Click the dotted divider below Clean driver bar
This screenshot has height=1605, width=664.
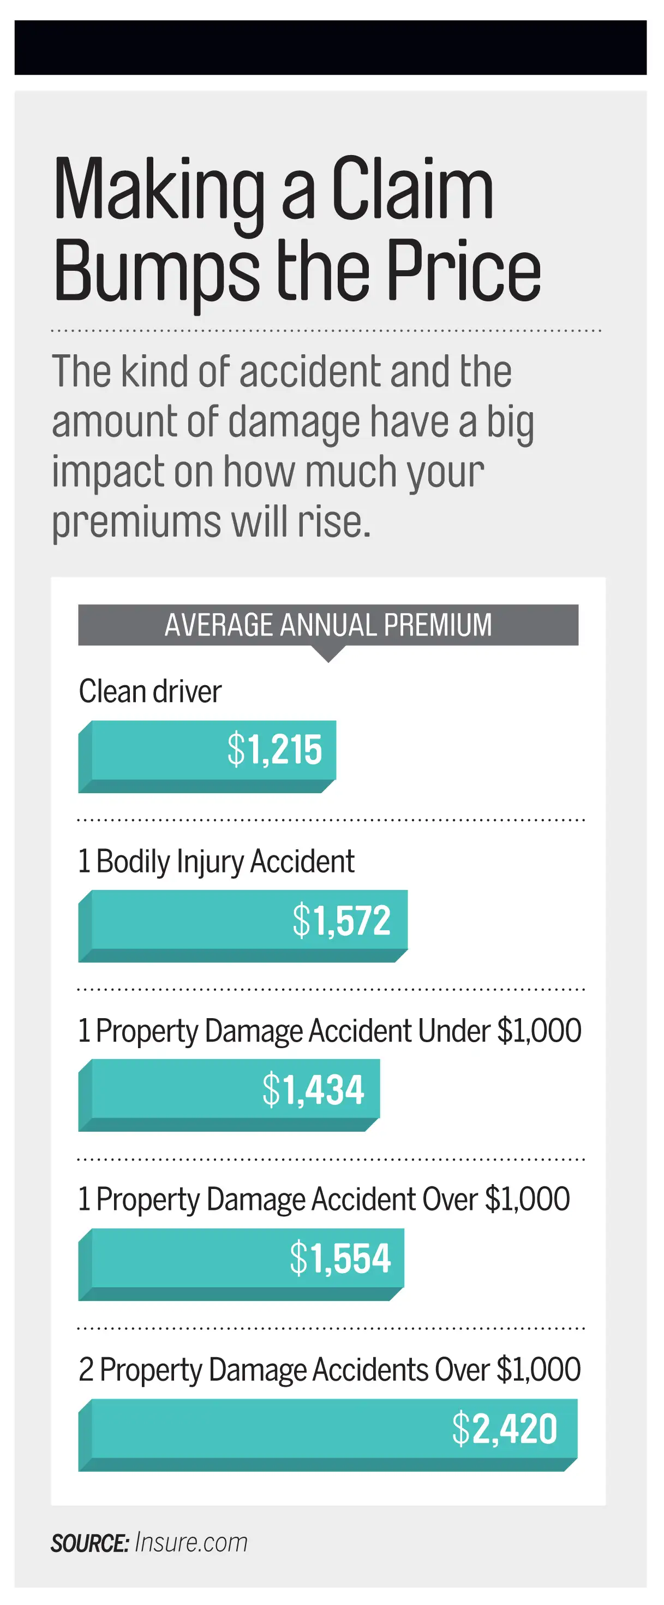click(x=330, y=820)
